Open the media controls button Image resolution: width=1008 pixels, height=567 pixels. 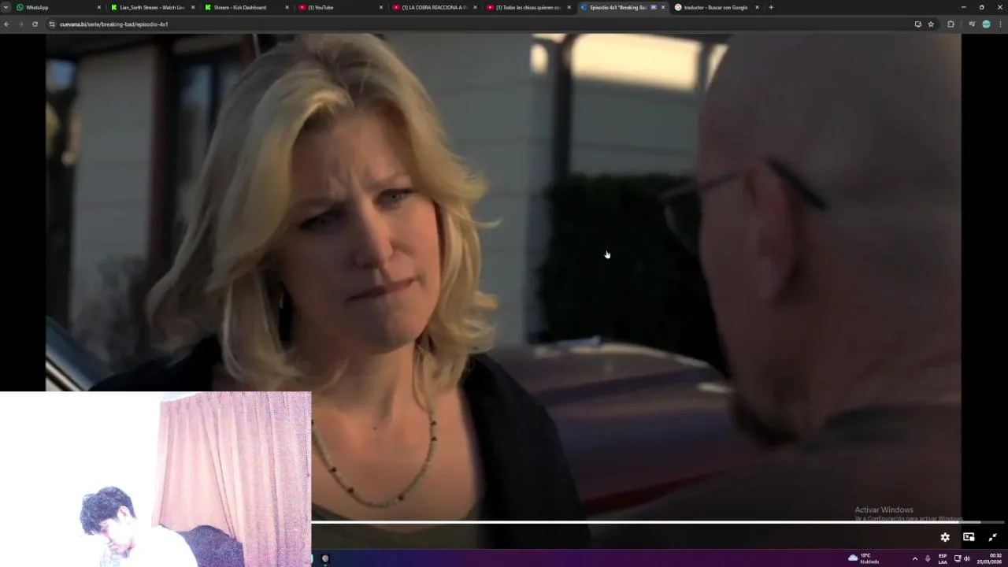[972, 24]
